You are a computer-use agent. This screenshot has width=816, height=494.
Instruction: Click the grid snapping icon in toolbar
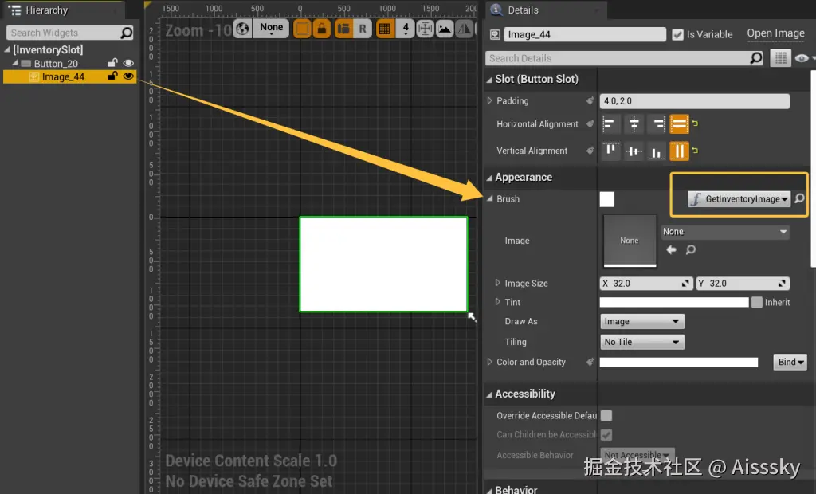click(x=385, y=29)
